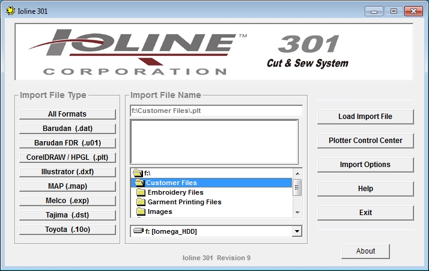The width and height of the screenshot is (429, 271).
Task: Maximize the Ioline 301 window
Action: (x=394, y=11)
